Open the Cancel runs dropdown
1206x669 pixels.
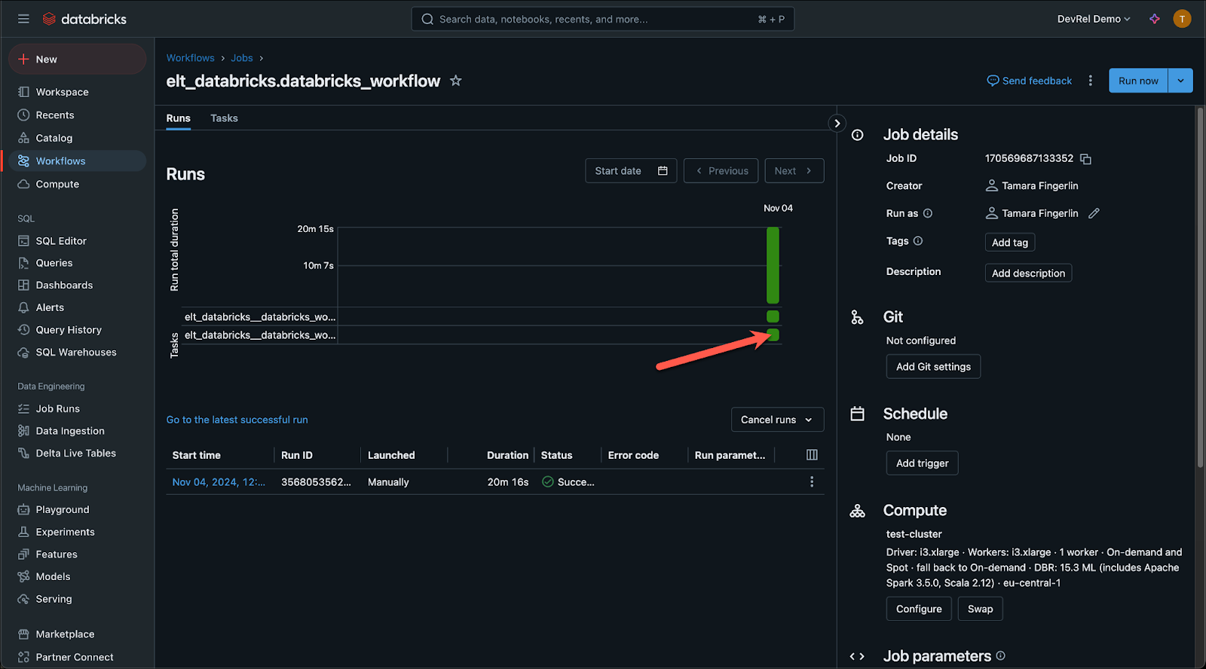[776, 420]
